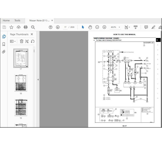
Task: Go to next page with the down arrow
Action: pos(58,27)
